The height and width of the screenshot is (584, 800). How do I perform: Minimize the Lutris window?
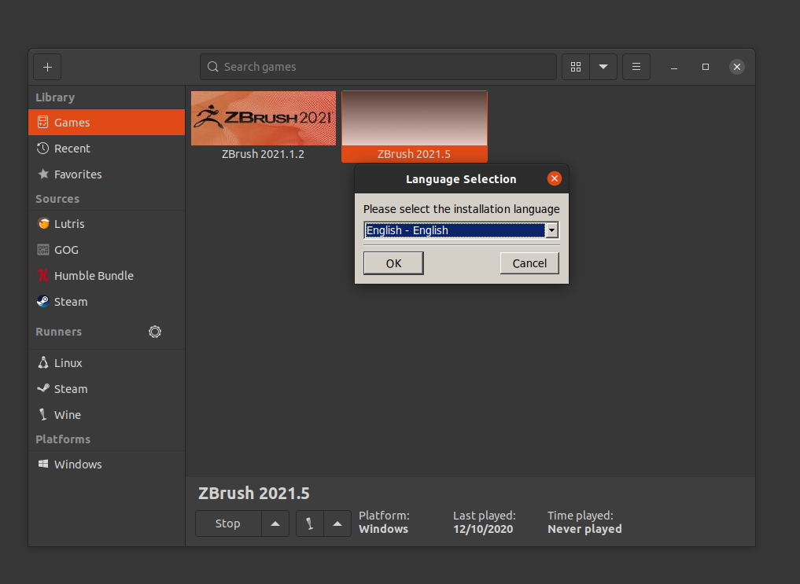tap(674, 68)
